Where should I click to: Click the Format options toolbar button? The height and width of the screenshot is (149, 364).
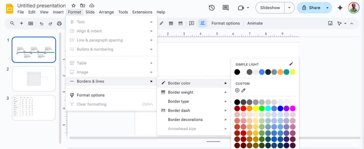tap(225, 23)
